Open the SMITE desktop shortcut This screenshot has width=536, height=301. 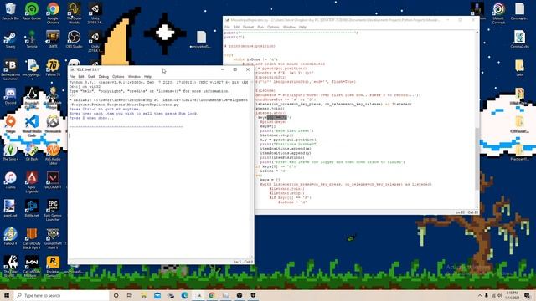[x=53, y=39]
